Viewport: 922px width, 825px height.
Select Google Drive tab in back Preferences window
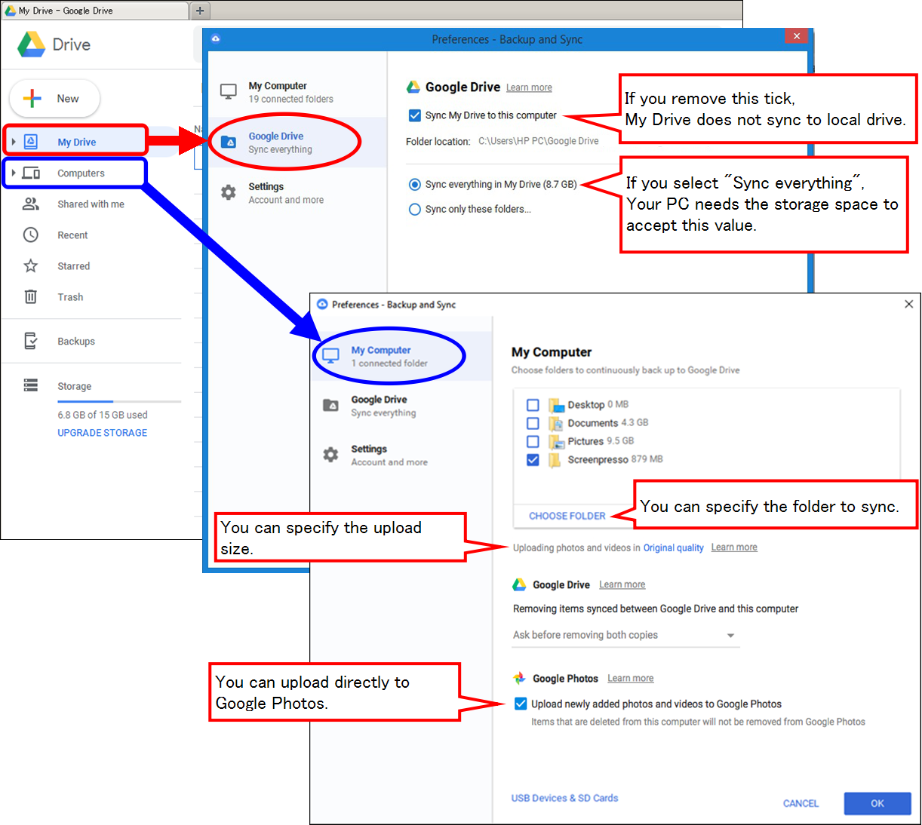click(297, 143)
